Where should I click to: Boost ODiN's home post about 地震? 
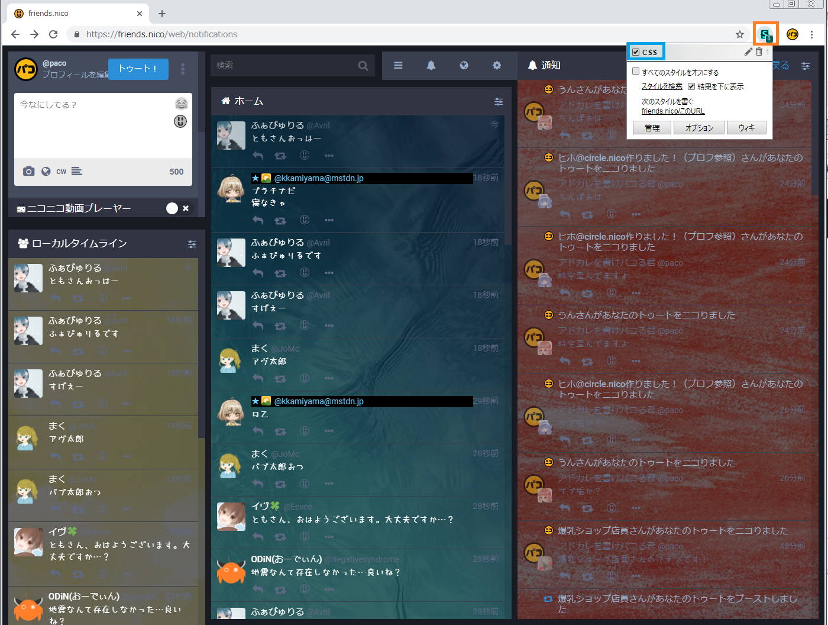click(280, 589)
